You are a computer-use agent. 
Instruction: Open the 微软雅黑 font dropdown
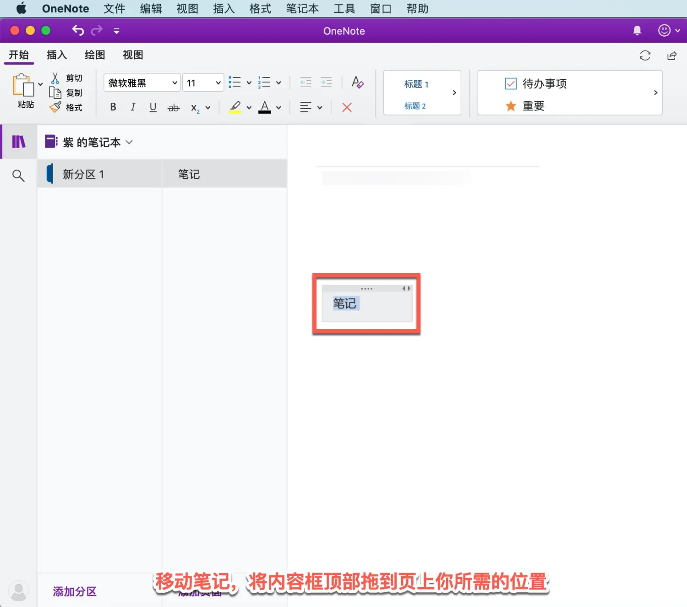[x=141, y=83]
